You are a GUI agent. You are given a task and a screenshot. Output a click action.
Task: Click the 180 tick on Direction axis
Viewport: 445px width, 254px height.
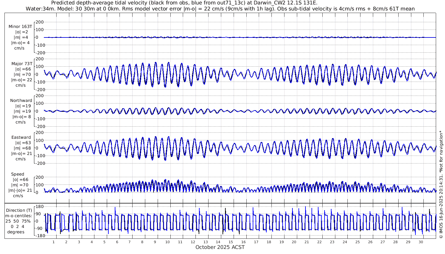pyautogui.click(x=39, y=206)
